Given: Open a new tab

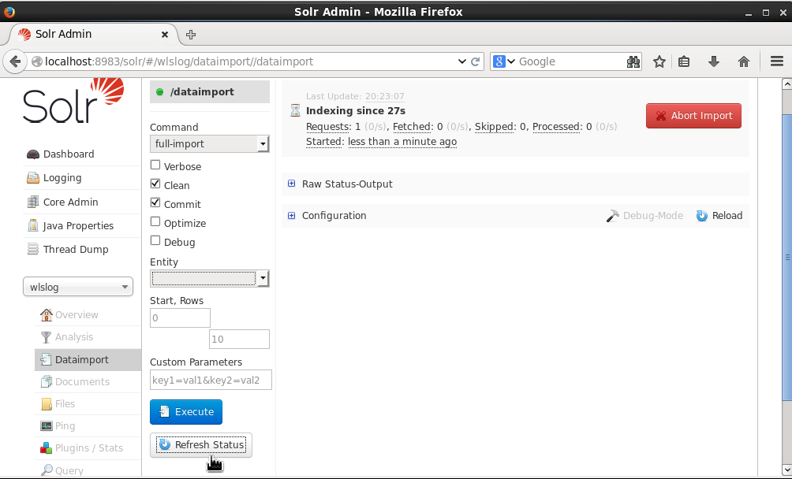Looking at the screenshot, I should (x=191, y=35).
